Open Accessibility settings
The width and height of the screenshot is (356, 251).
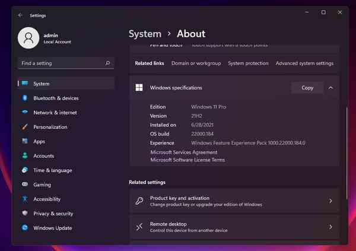coord(47,199)
